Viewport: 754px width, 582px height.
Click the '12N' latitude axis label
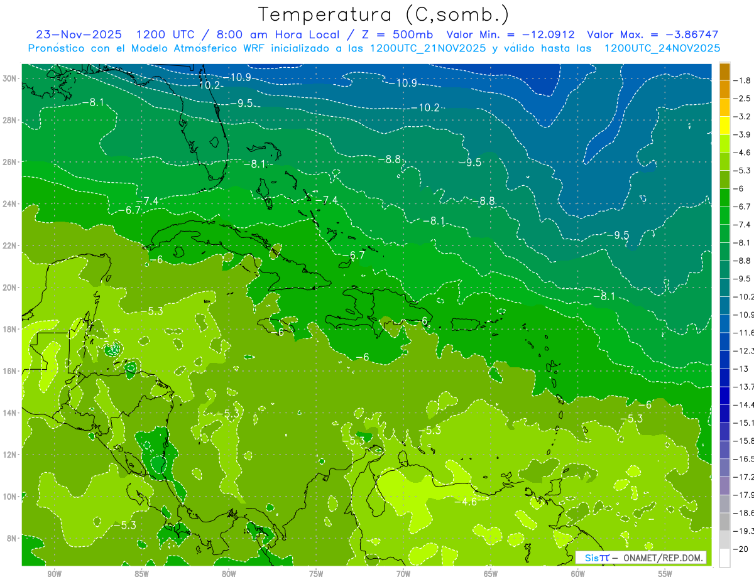tap(9, 455)
